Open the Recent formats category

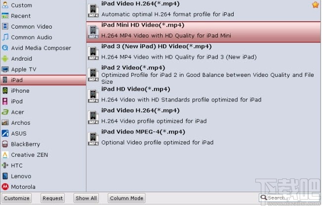pyautogui.click(x=43, y=16)
